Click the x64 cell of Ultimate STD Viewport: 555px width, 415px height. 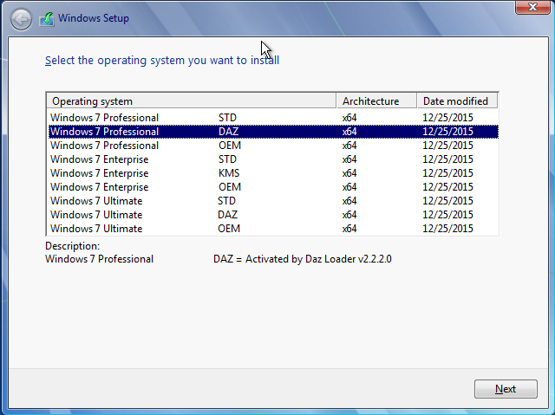pos(349,201)
